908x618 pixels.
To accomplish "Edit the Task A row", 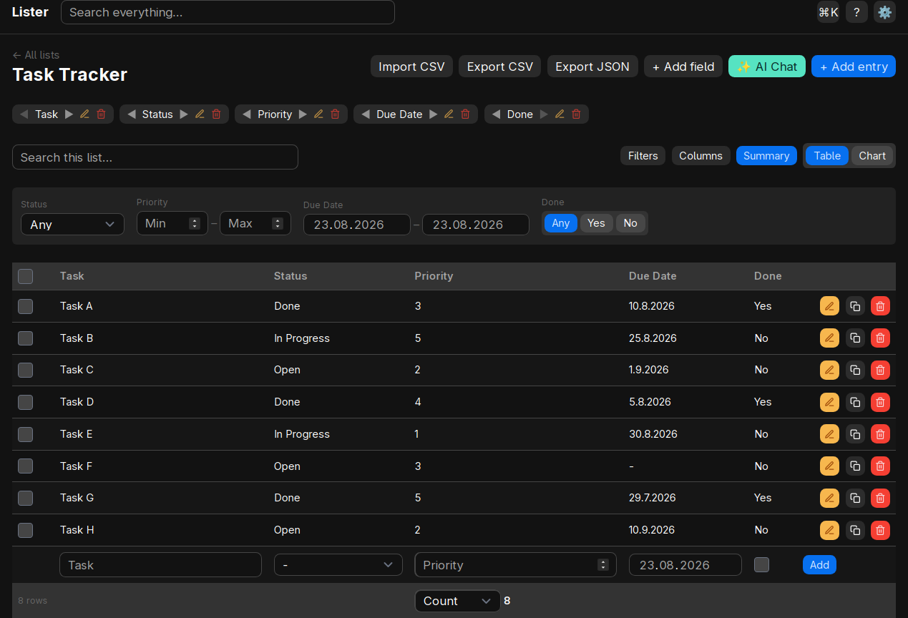I will [829, 306].
